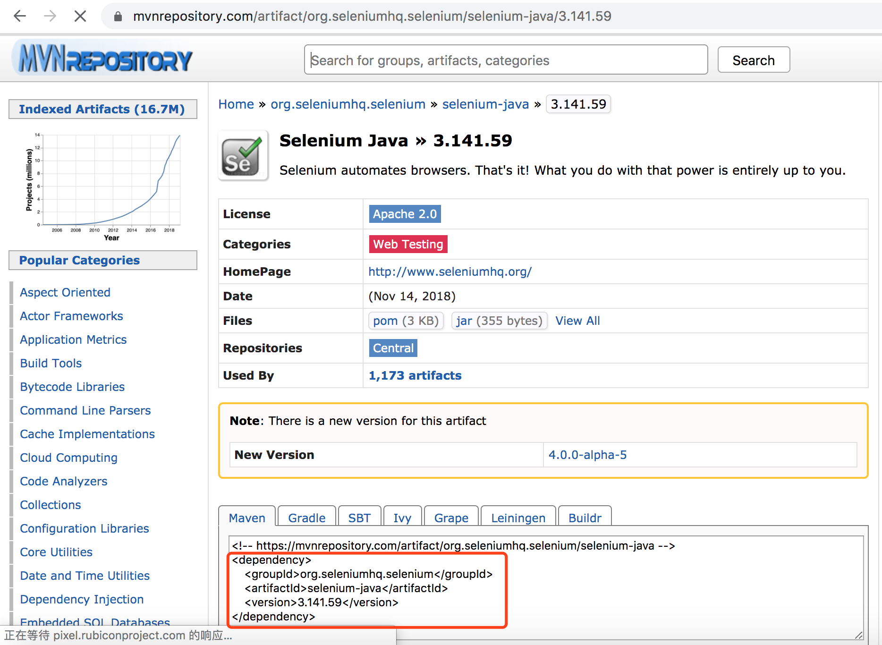Click the Repositories row label
Image resolution: width=882 pixels, height=645 pixels.
click(263, 348)
